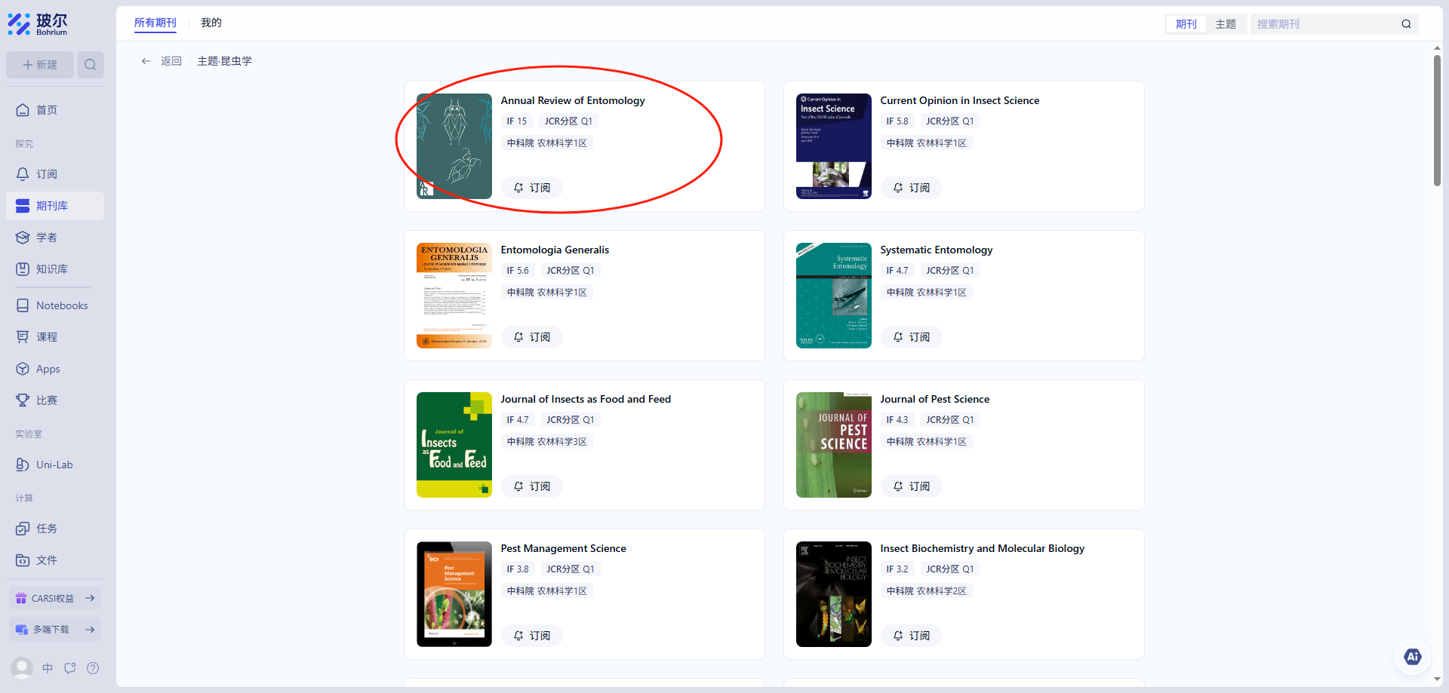Image resolution: width=1449 pixels, height=693 pixels.
Task: Switch search mode to 期刊
Action: coord(1186,24)
